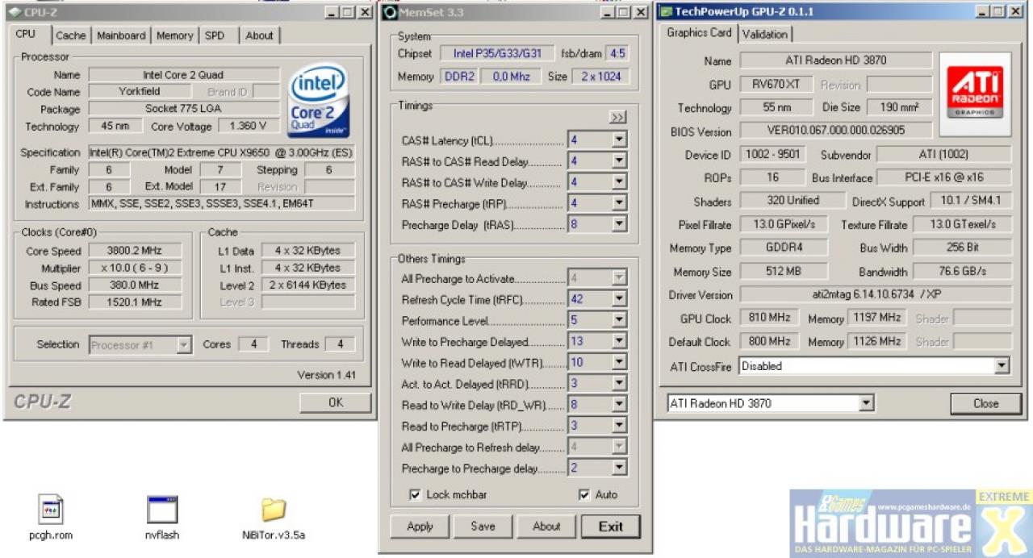This screenshot has height=558, width=1033.
Task: Switch to the Mainboard tab in CPU-Z
Action: 122,35
